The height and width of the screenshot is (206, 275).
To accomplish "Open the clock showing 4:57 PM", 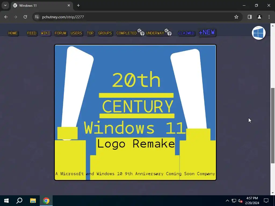I will (x=252, y=201).
